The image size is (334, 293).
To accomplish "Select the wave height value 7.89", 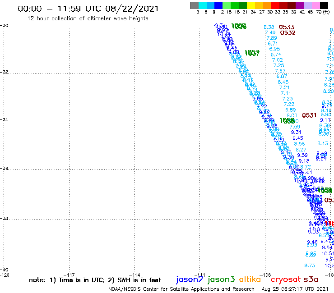I will [x=272, y=38].
